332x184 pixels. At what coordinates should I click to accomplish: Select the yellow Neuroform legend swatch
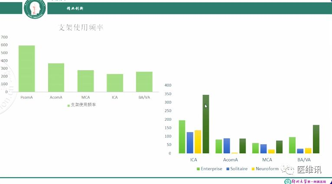[253, 169]
